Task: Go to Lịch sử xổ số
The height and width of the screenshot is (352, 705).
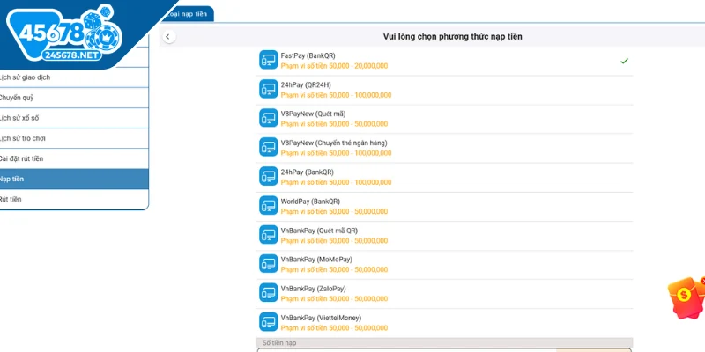Action: tap(74, 118)
